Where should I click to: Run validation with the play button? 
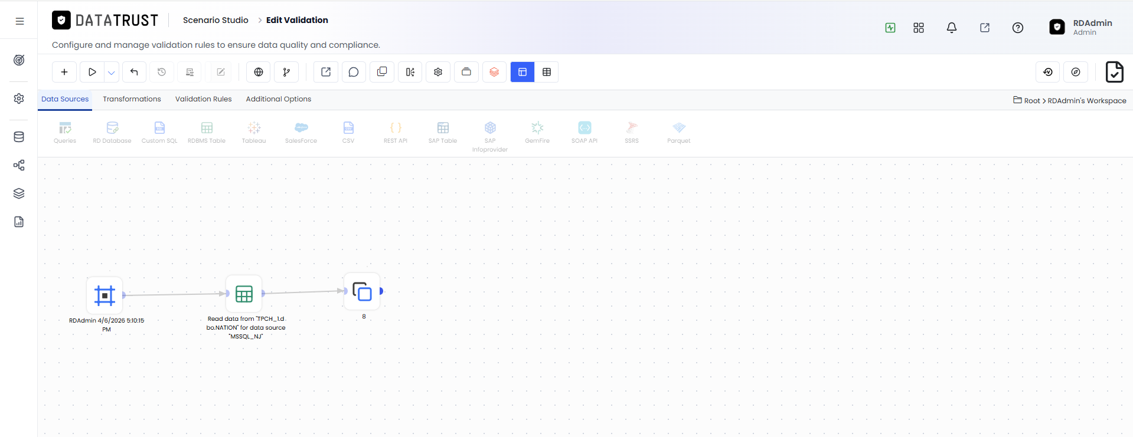(x=92, y=72)
